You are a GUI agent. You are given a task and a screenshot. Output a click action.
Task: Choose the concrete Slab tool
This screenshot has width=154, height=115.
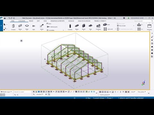[90, 27]
